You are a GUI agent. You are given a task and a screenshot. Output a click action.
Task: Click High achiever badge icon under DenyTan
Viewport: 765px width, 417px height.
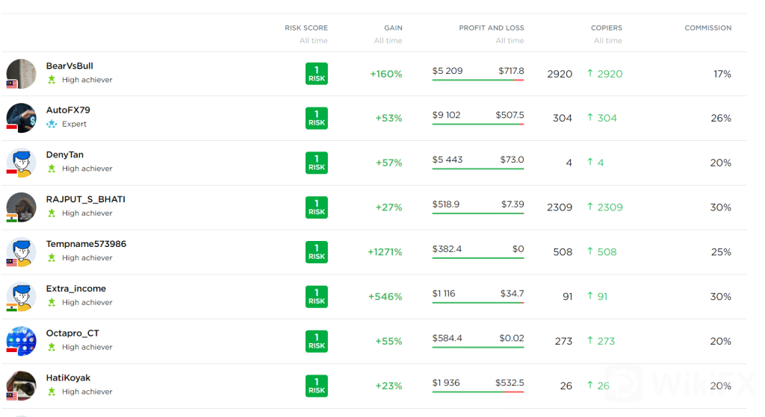point(52,169)
